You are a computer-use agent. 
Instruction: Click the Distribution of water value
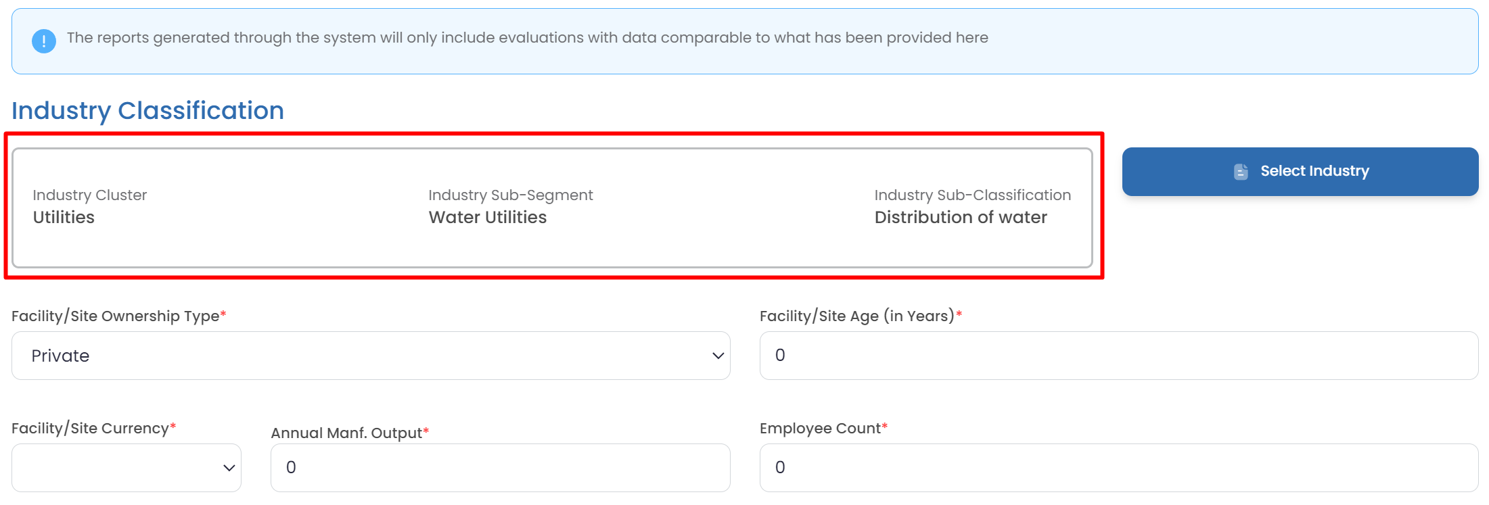pos(960,218)
